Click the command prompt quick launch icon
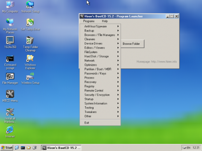Viewport: 202px width, 151px height. point(23,148)
